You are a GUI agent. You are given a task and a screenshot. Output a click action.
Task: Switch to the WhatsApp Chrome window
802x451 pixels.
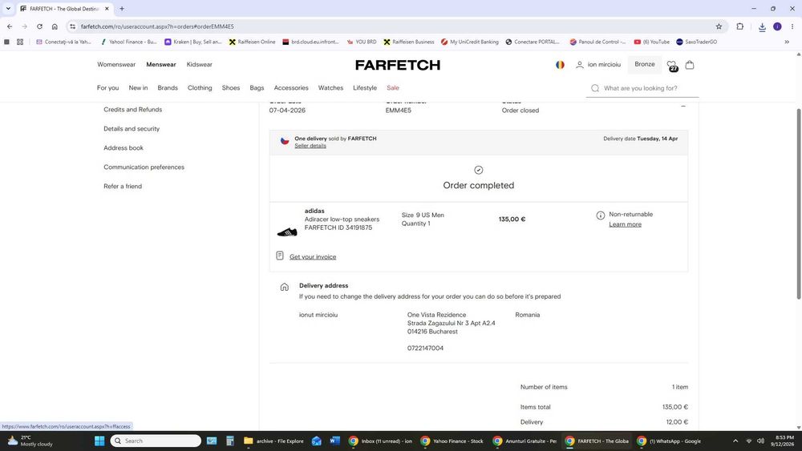pyautogui.click(x=670, y=441)
